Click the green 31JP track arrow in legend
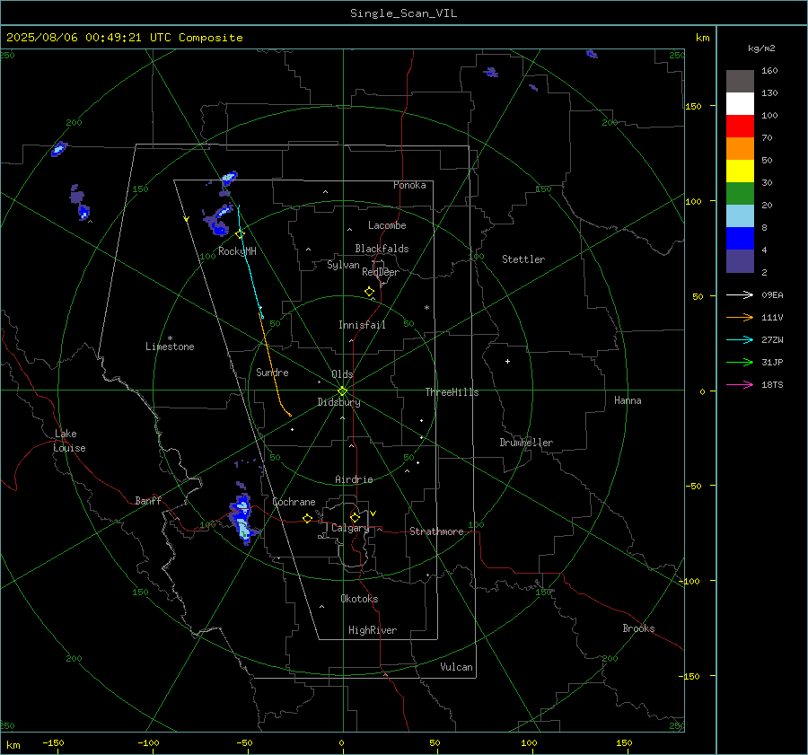This screenshot has height=755, width=808. (x=740, y=363)
